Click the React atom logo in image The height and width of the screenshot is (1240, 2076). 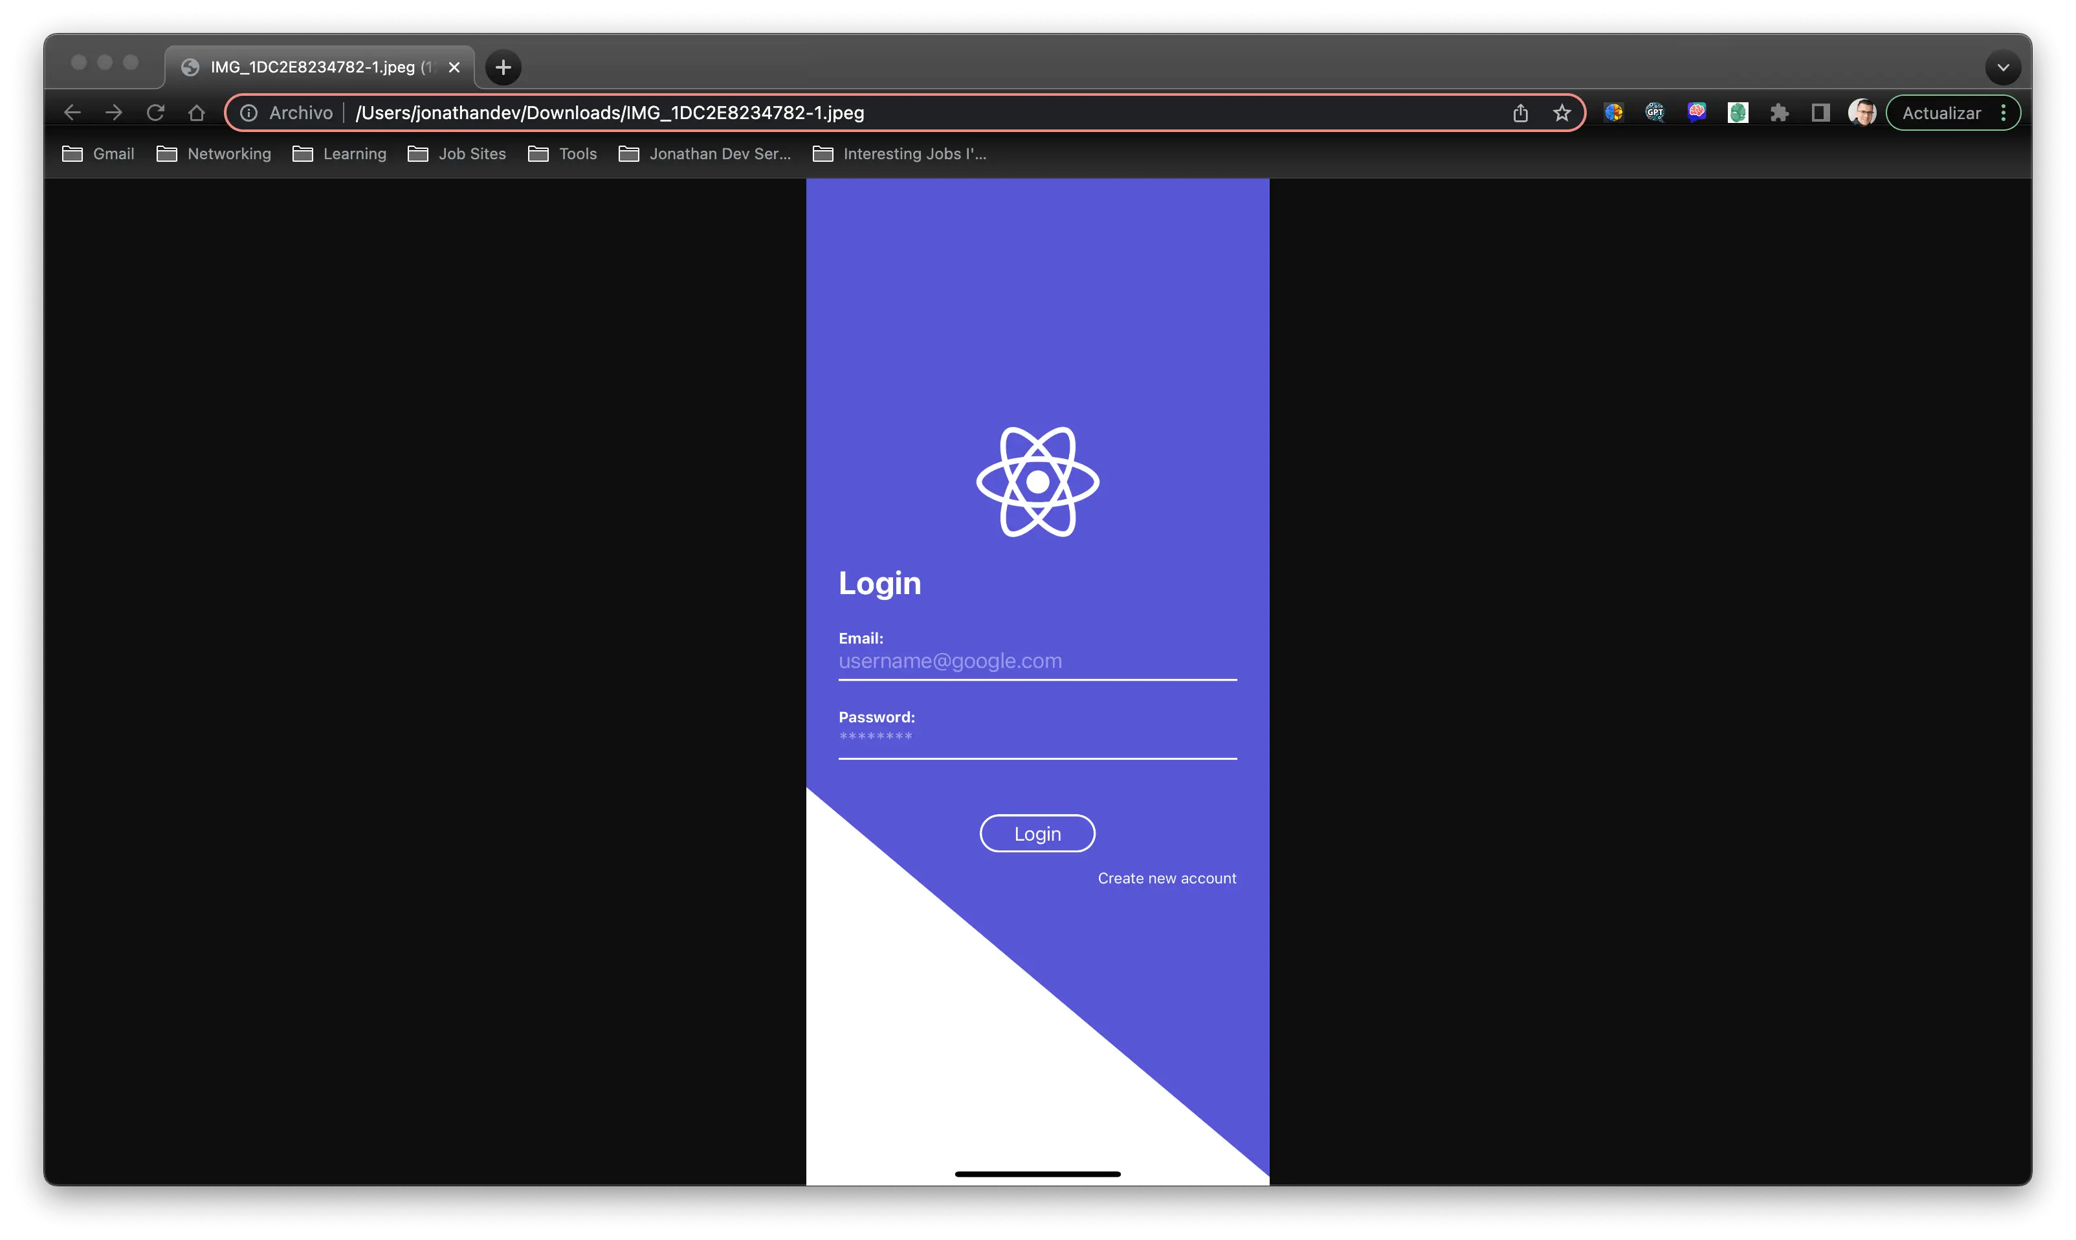click(1037, 482)
